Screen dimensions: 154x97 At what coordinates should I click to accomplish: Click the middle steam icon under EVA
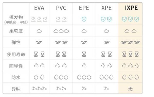click(39, 19)
